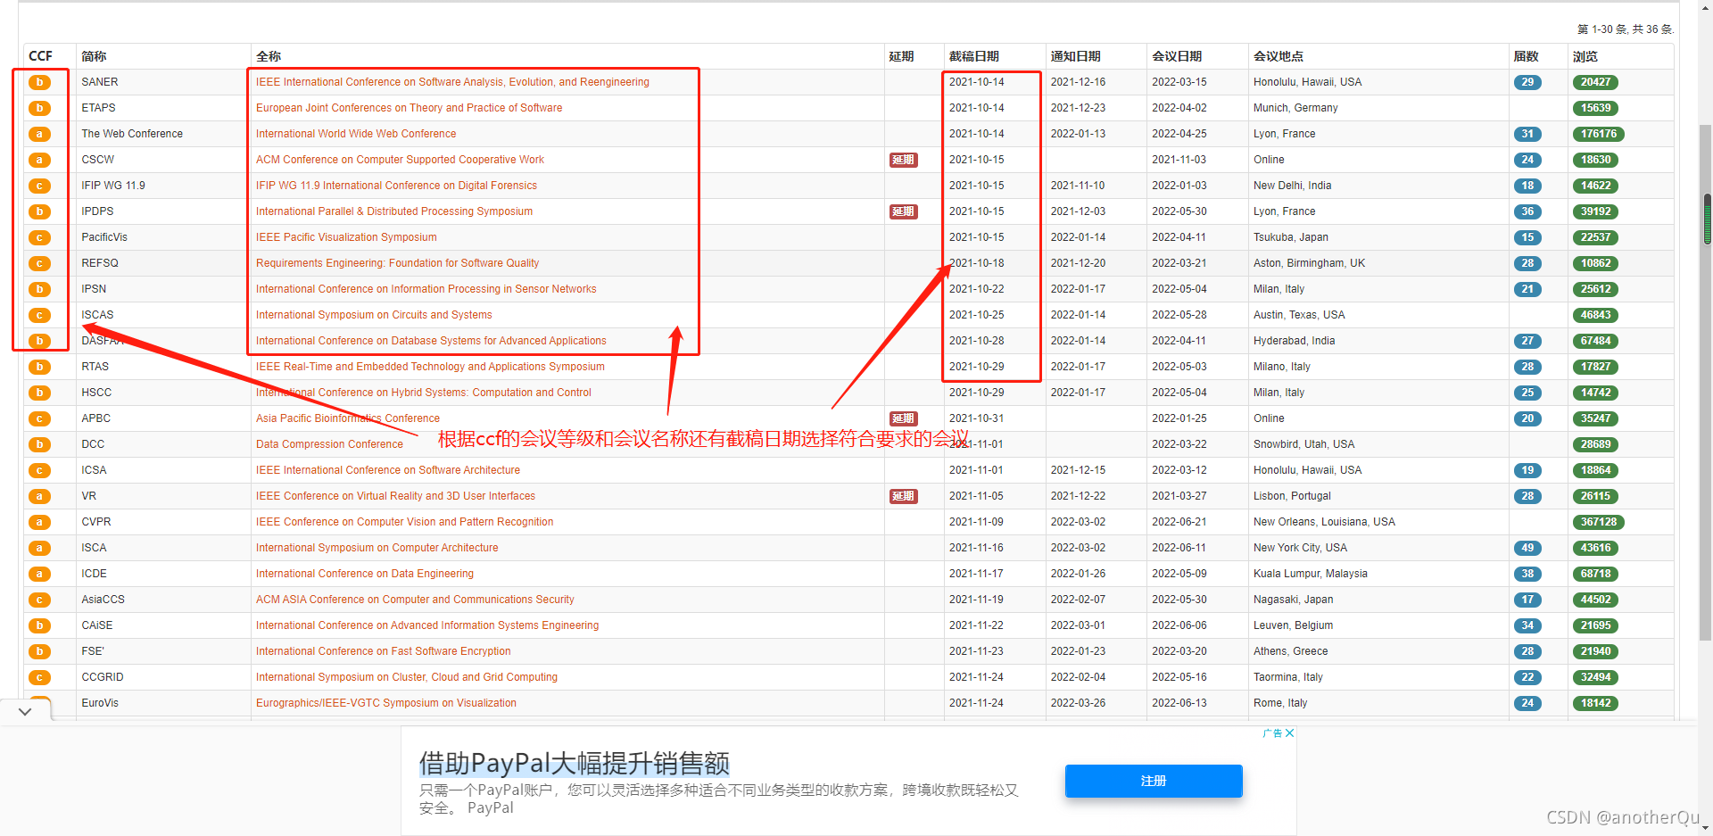Click the session badge 17 for AsiaCCS

pyautogui.click(x=1527, y=600)
